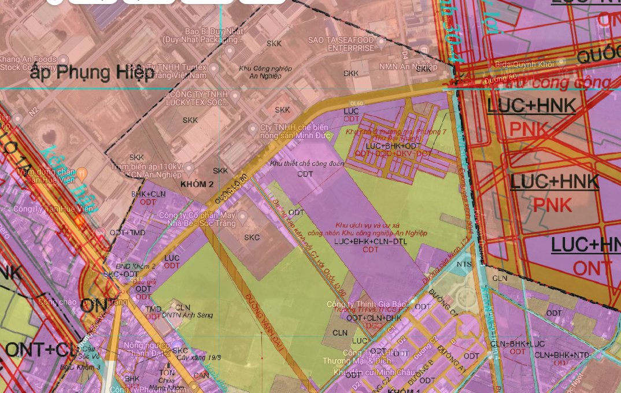This screenshot has width=621, height=393.
Task: Click the CLN+BHK+NTD zoning label
Action: click(x=562, y=355)
